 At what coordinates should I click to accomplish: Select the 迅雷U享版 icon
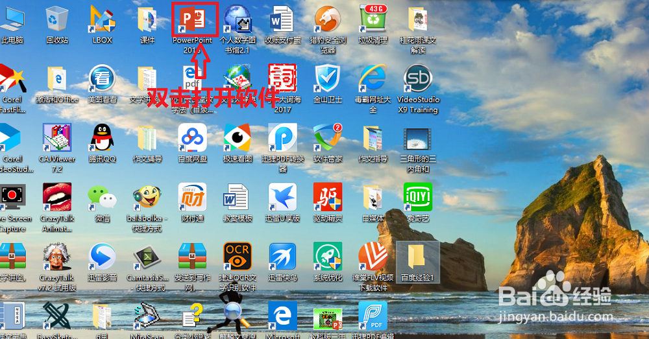pyautogui.click(x=282, y=197)
